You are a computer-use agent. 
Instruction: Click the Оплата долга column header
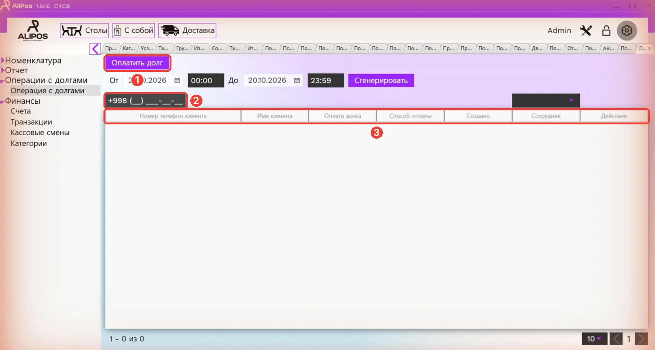click(x=342, y=116)
